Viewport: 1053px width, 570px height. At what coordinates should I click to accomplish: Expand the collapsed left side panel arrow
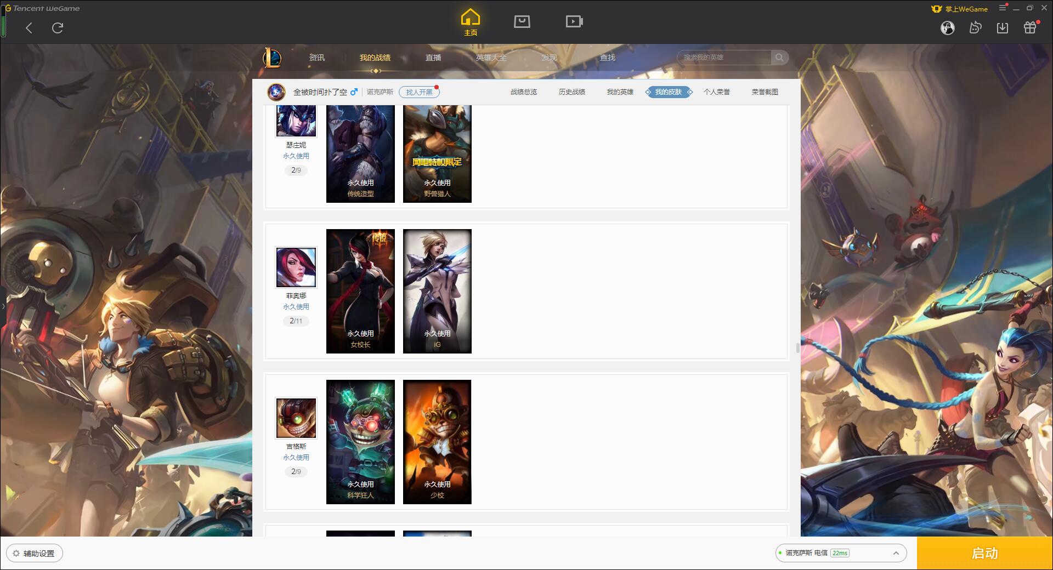point(3,306)
